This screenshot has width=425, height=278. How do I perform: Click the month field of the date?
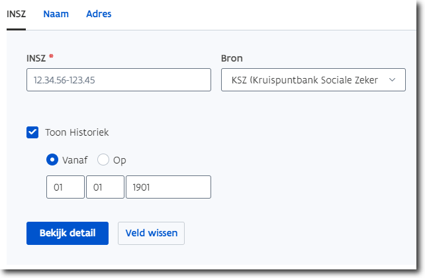[x=105, y=187]
